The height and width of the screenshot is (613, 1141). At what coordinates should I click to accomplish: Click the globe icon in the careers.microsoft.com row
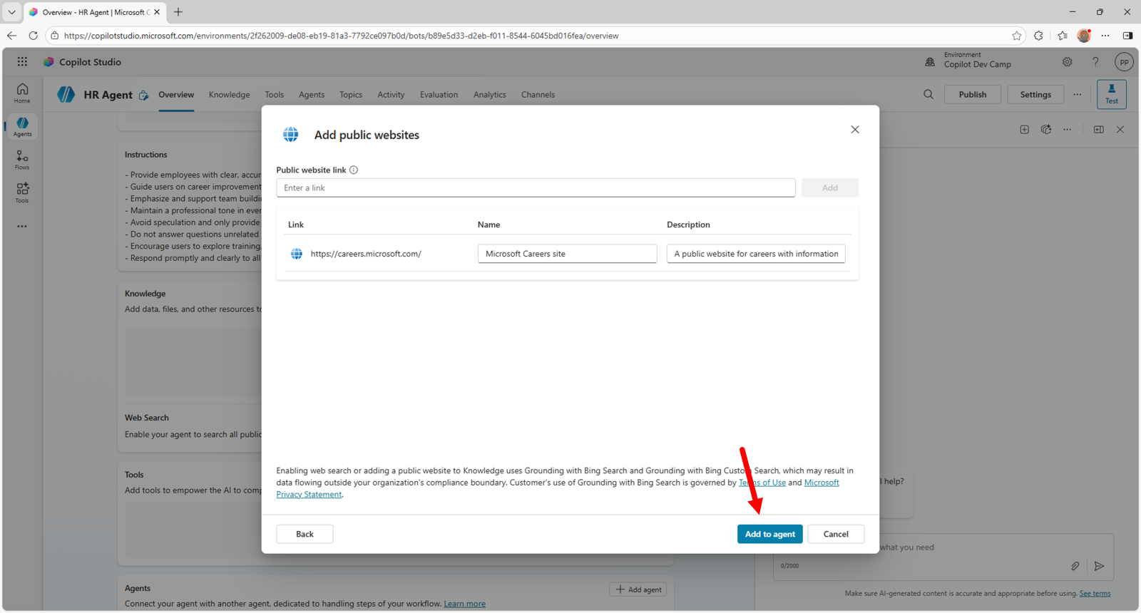click(x=297, y=254)
